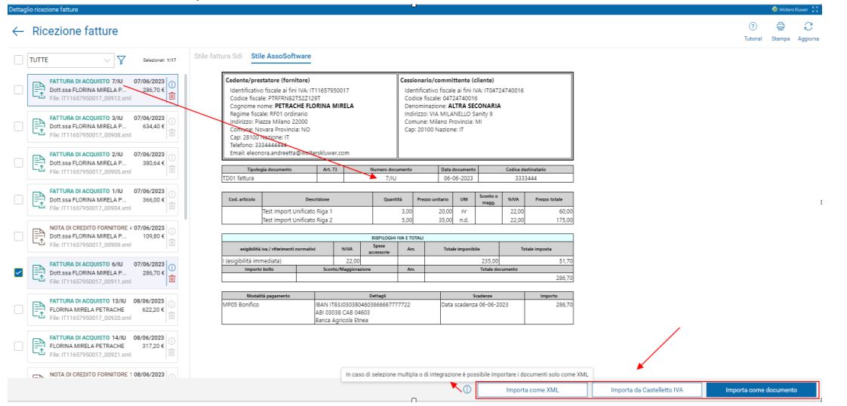Check the box for invoice 13/IU

[18, 309]
